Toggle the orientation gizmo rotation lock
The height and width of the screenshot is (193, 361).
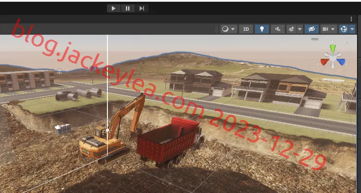pos(347,44)
